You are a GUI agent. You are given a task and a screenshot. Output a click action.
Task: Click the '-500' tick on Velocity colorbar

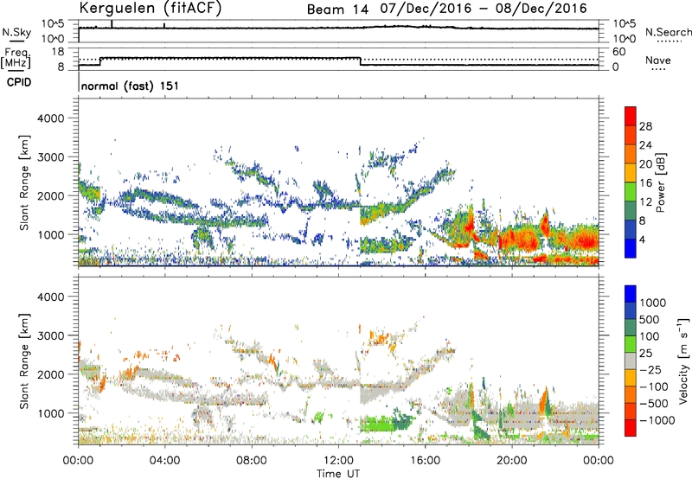coord(653,403)
